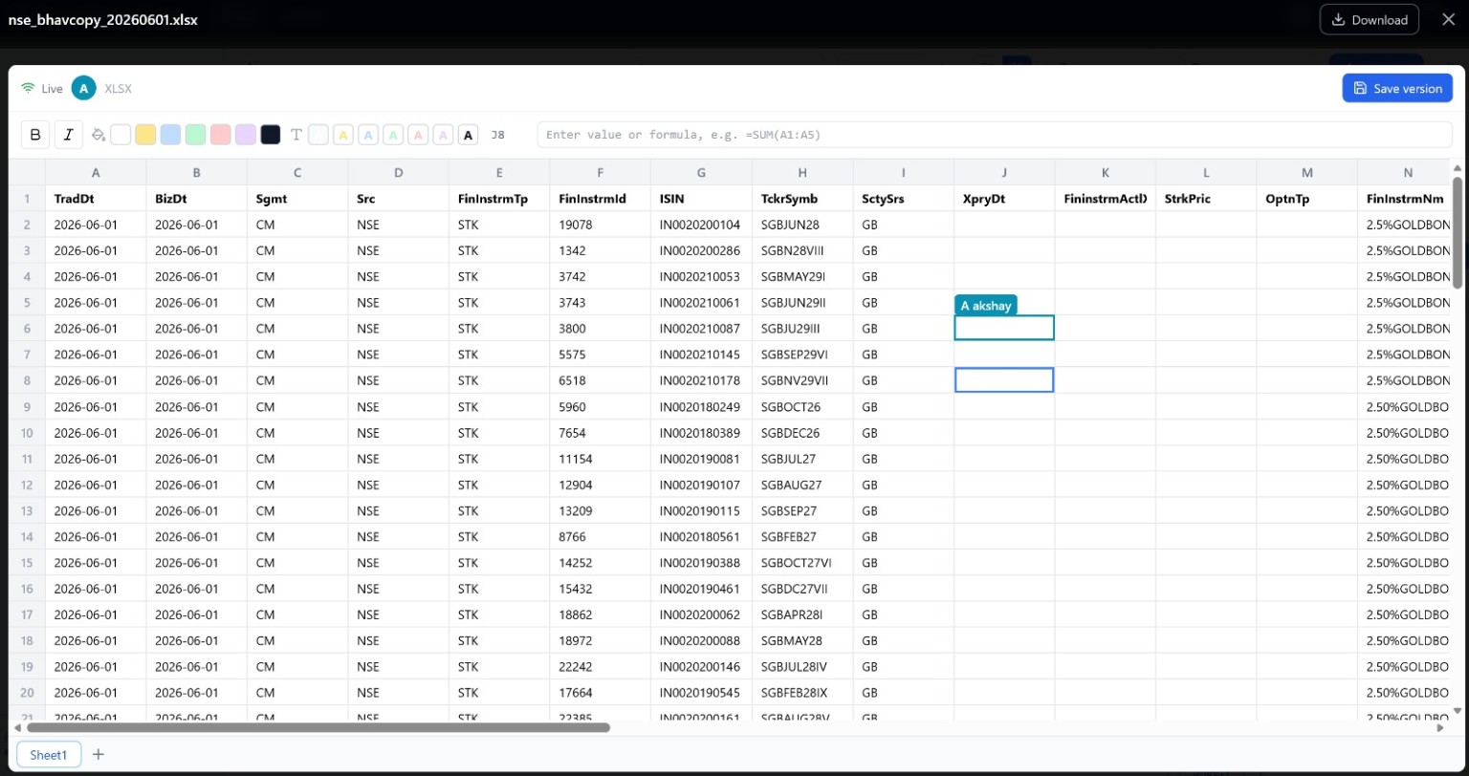The height and width of the screenshot is (776, 1469).
Task: Click the OptnTp header cell
Action: tap(1306, 199)
